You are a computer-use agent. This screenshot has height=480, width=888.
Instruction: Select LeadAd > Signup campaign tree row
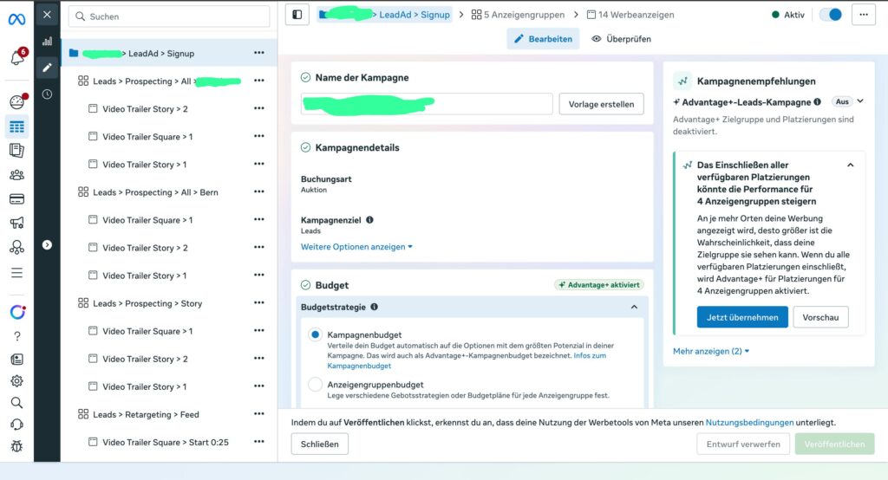[x=169, y=53]
